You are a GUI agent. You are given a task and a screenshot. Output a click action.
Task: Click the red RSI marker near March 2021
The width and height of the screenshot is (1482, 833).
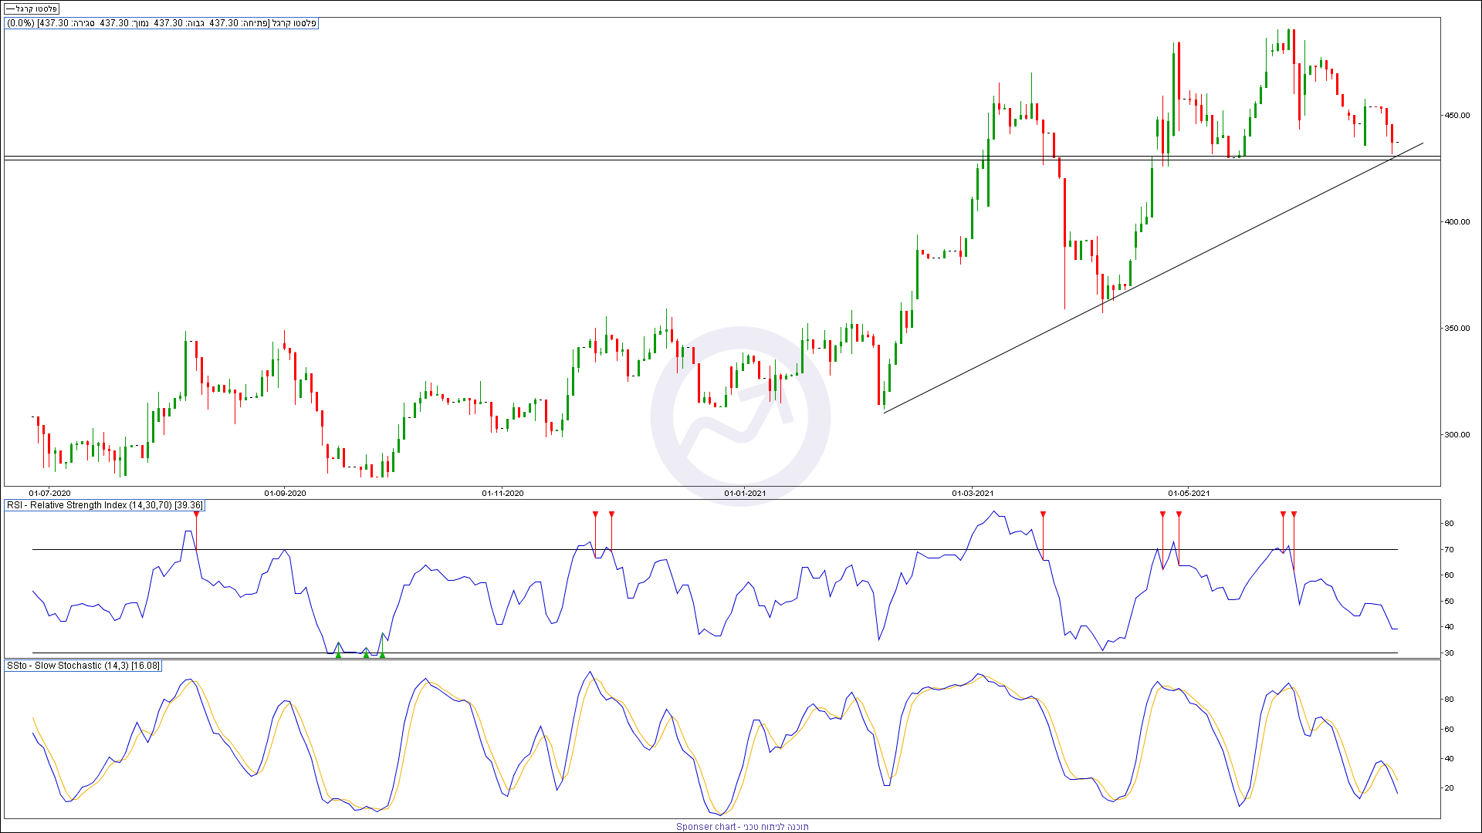(1043, 514)
